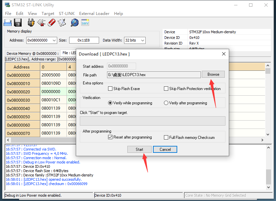Click log line checksum : 0x00066099
The image size is (276, 201).
[x=47, y=184]
